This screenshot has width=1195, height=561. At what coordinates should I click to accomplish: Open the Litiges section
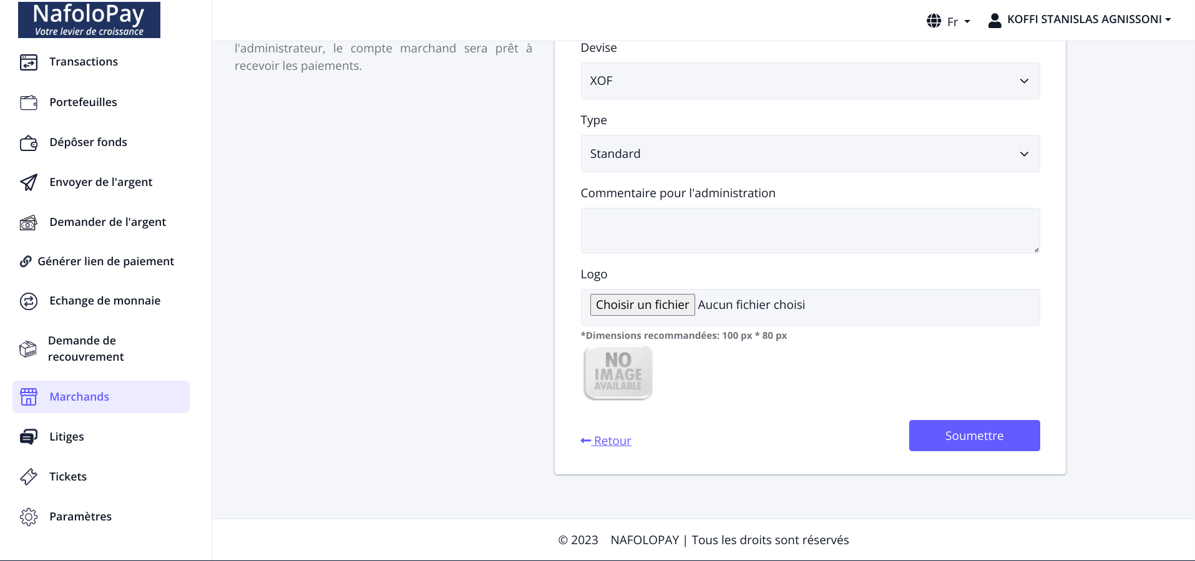(67, 437)
